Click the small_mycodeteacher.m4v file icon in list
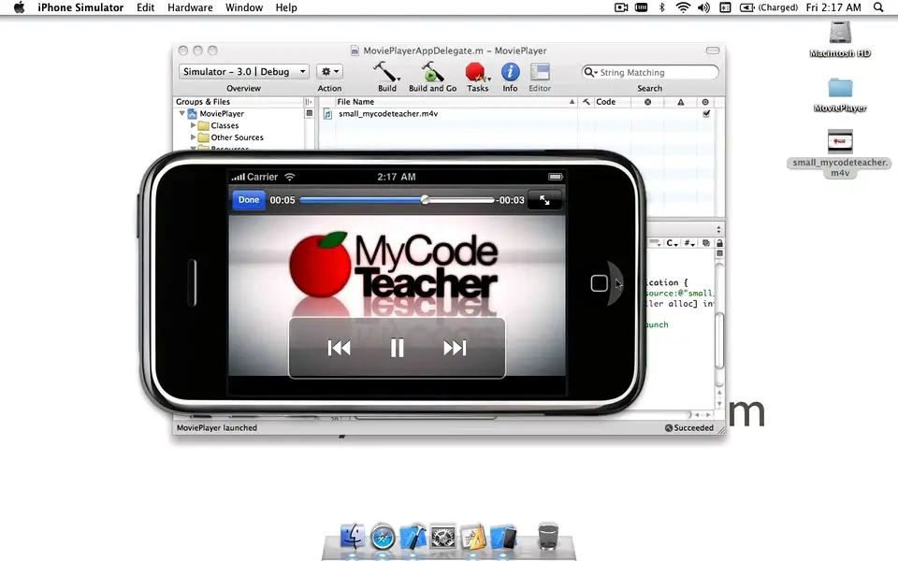 point(327,114)
